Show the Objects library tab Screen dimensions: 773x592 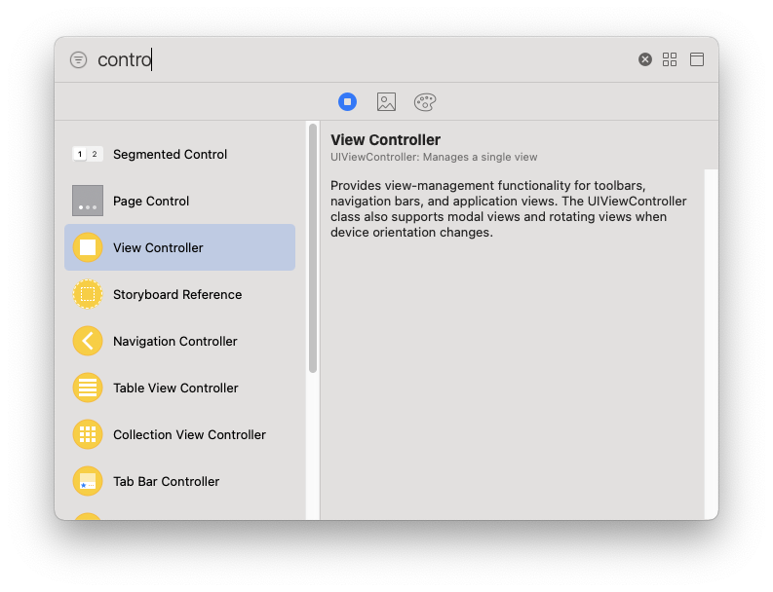tap(348, 102)
